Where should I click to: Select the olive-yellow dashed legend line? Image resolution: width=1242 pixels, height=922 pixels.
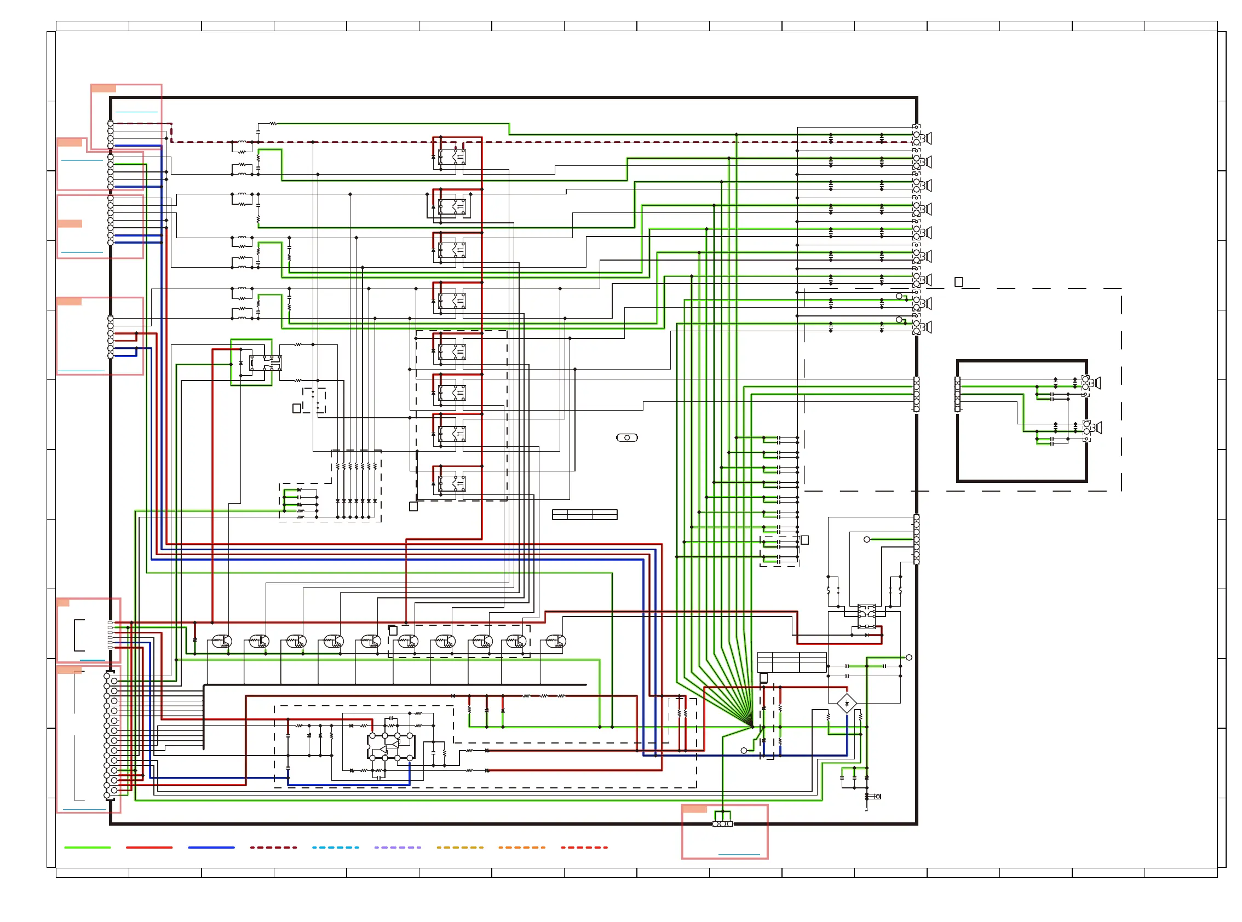460,847
